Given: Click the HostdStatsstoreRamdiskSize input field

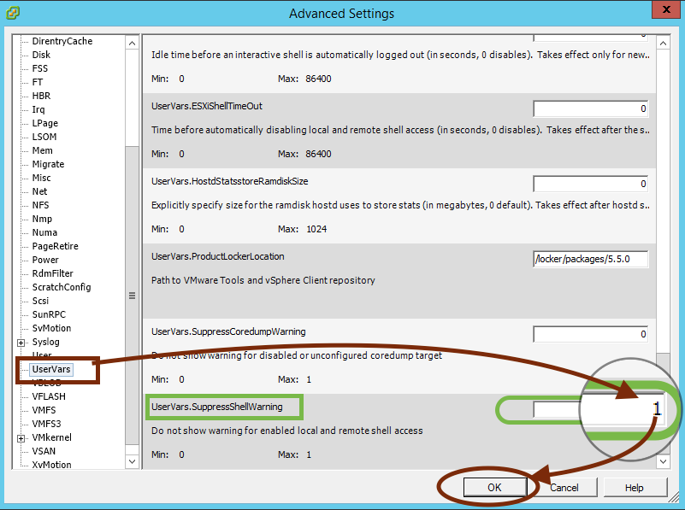Looking at the screenshot, I should 590,184.
